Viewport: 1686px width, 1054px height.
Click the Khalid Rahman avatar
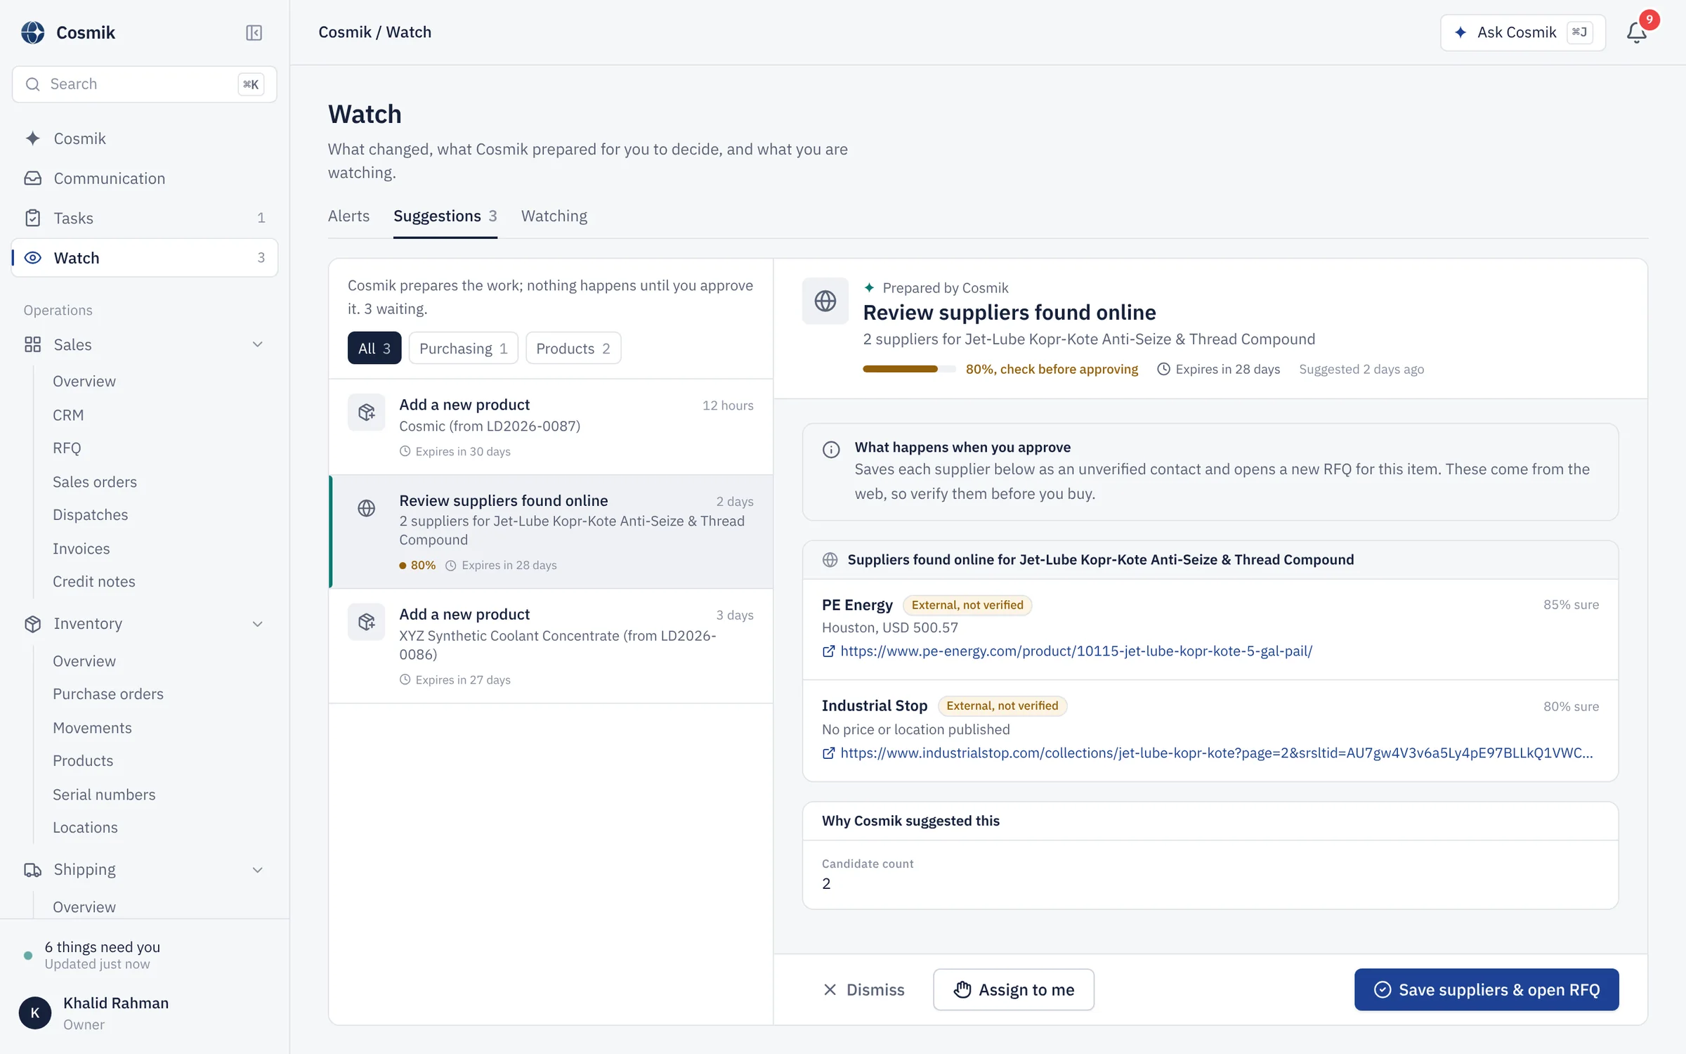coord(35,1013)
